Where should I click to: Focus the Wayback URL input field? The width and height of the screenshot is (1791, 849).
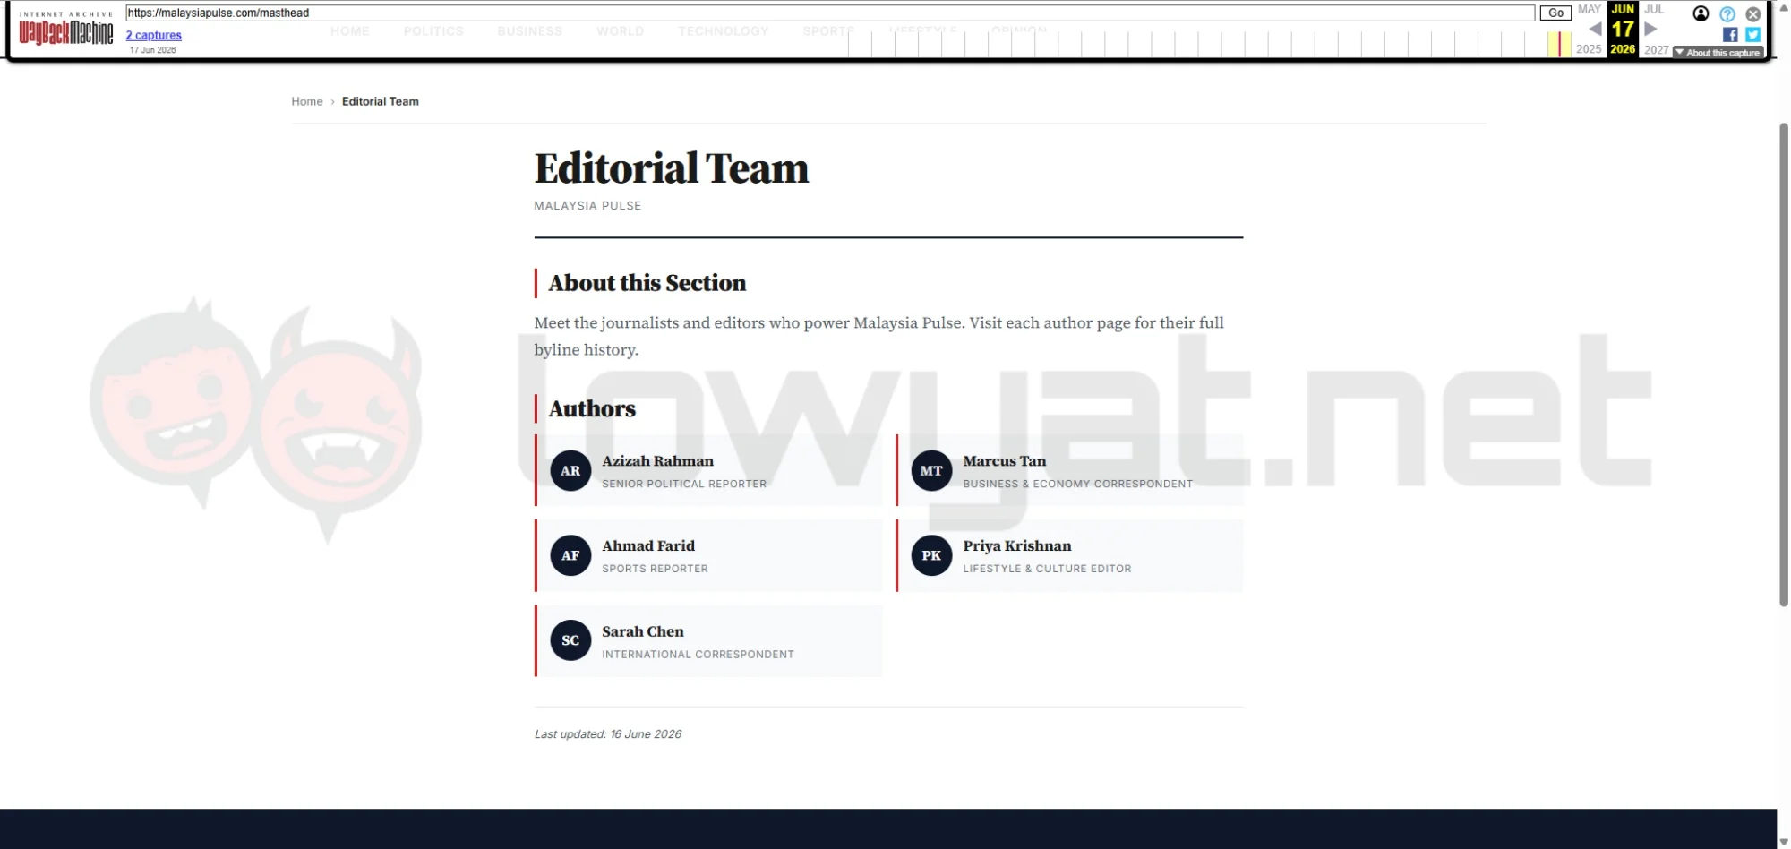pos(830,13)
